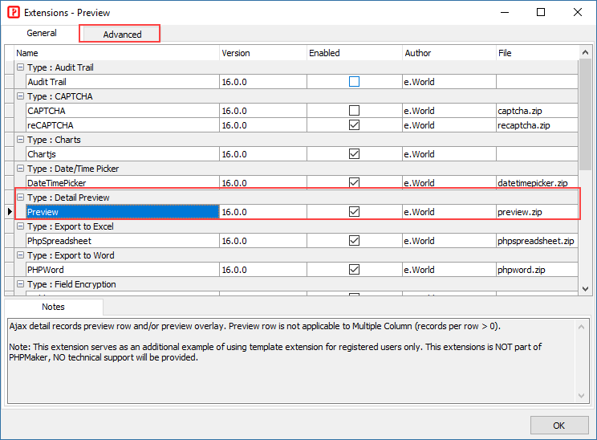Disable the reCAPTCHA extension checkbox
The height and width of the screenshot is (440, 597).
pyautogui.click(x=354, y=125)
